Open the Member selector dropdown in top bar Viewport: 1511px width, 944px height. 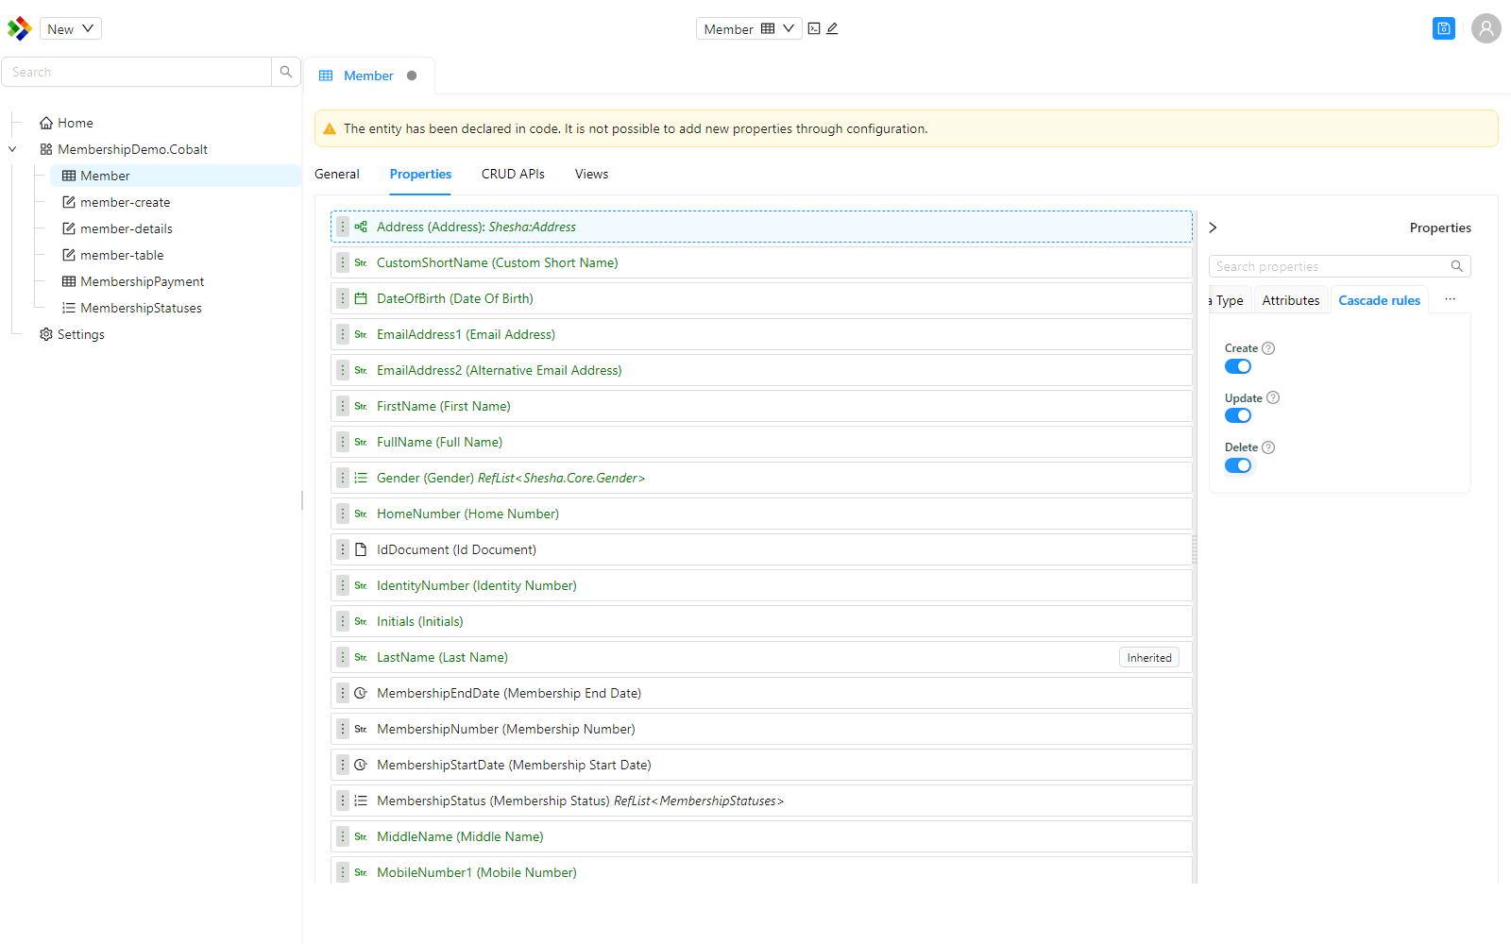point(749,28)
